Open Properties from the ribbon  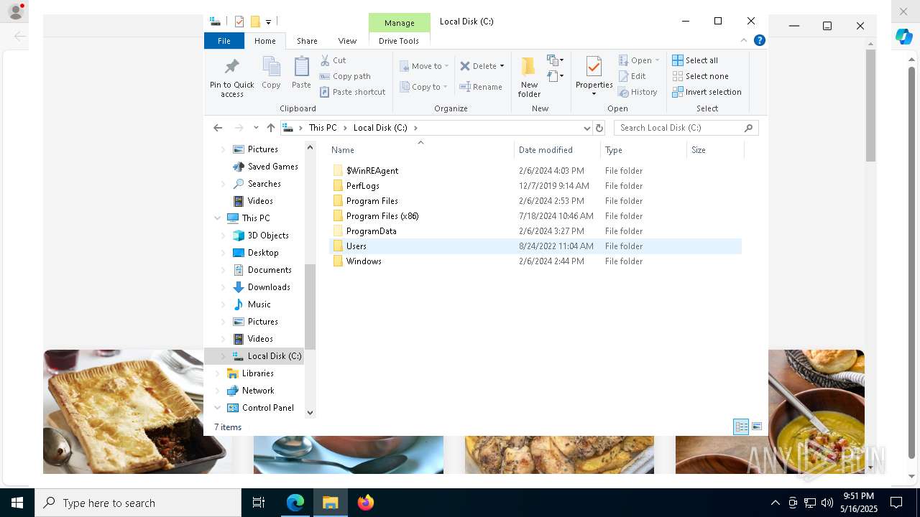[x=594, y=77]
